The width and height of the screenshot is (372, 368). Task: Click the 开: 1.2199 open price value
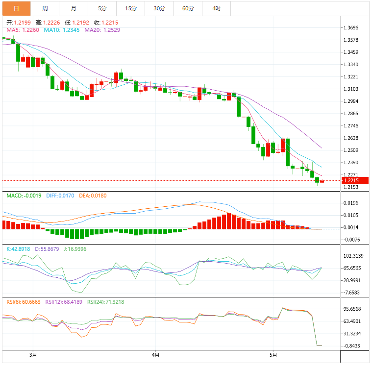(19, 23)
